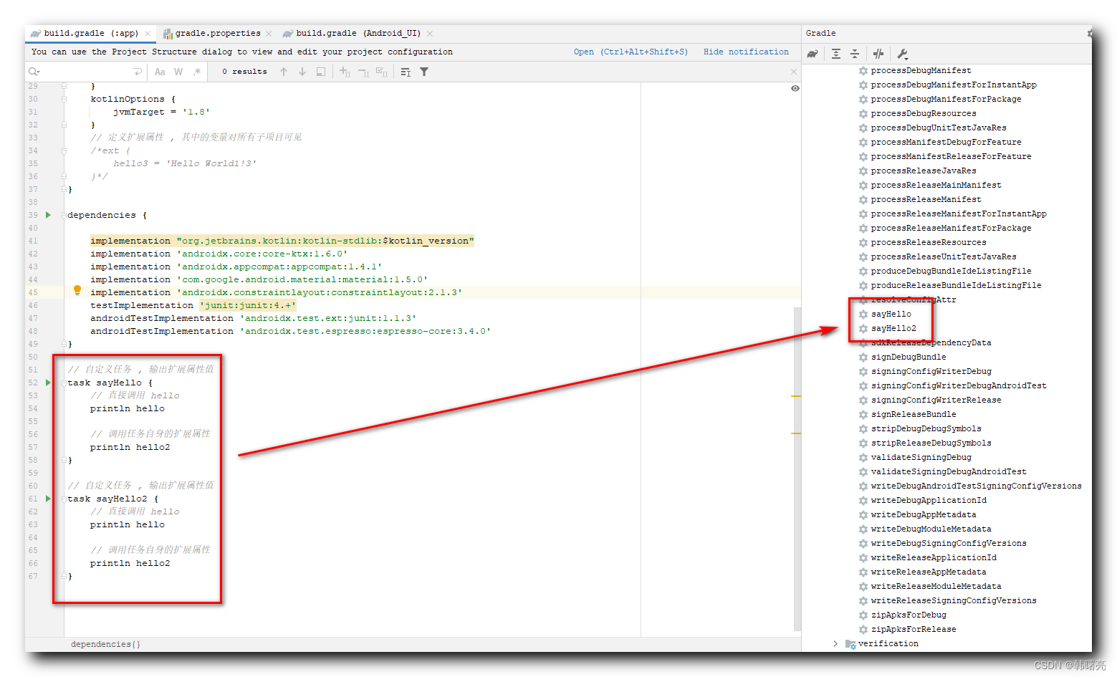Screen dimensions: 1117x677
Task: Execute Gradle task elephant icon
Action: (812, 54)
